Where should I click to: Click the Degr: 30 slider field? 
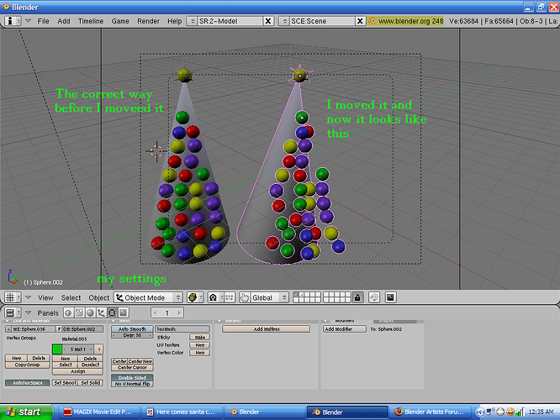pyautogui.click(x=132, y=335)
